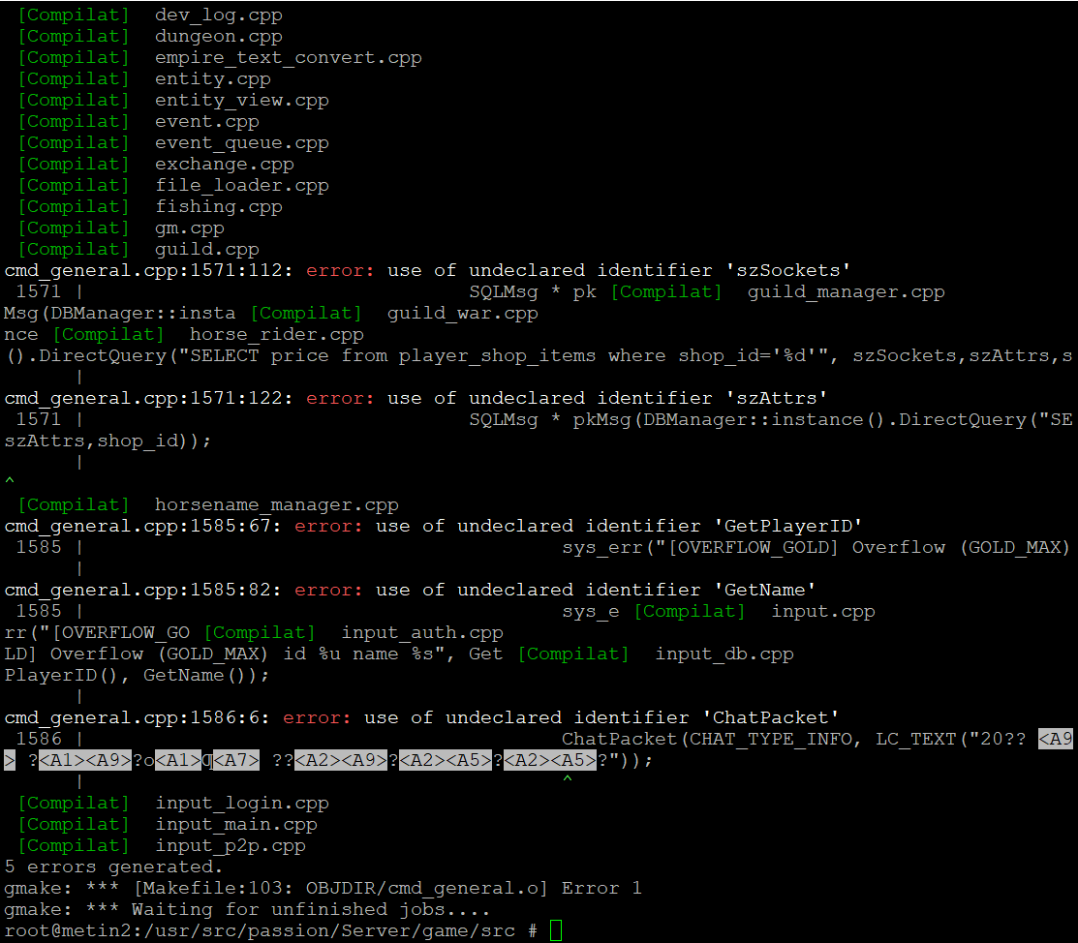
Task: Click cmd_general.cpp:1586:6 error location
Action: pyautogui.click(x=137, y=718)
